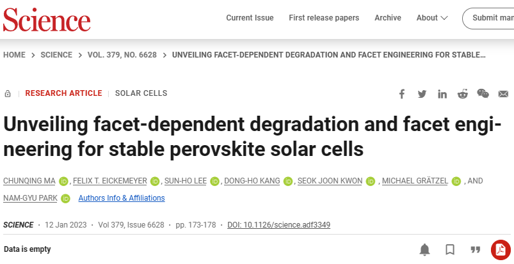The height and width of the screenshot is (264, 514).
Task: Email this article using envelope icon
Action: [503, 95]
